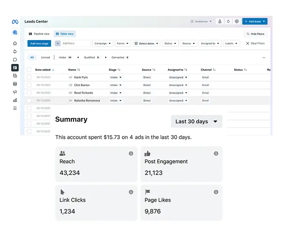Select the Unread tab

(45, 58)
